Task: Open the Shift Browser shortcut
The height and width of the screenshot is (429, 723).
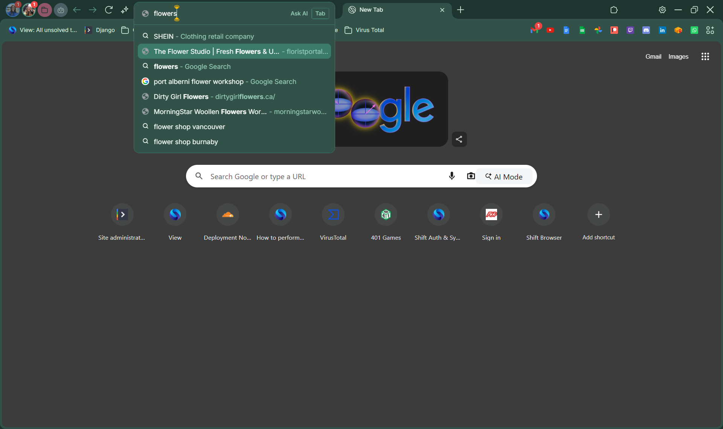Action: [x=544, y=222]
